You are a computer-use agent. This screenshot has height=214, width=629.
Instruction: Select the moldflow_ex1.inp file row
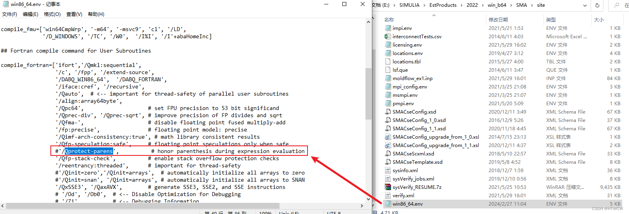(412, 78)
